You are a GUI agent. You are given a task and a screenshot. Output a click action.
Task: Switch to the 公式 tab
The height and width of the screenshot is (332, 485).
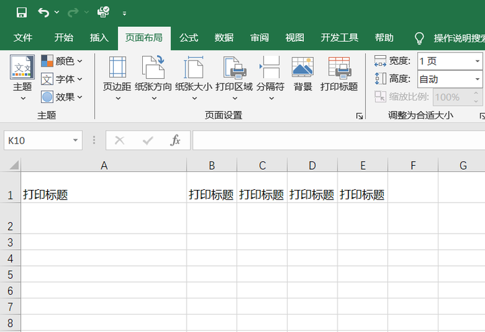click(x=189, y=38)
